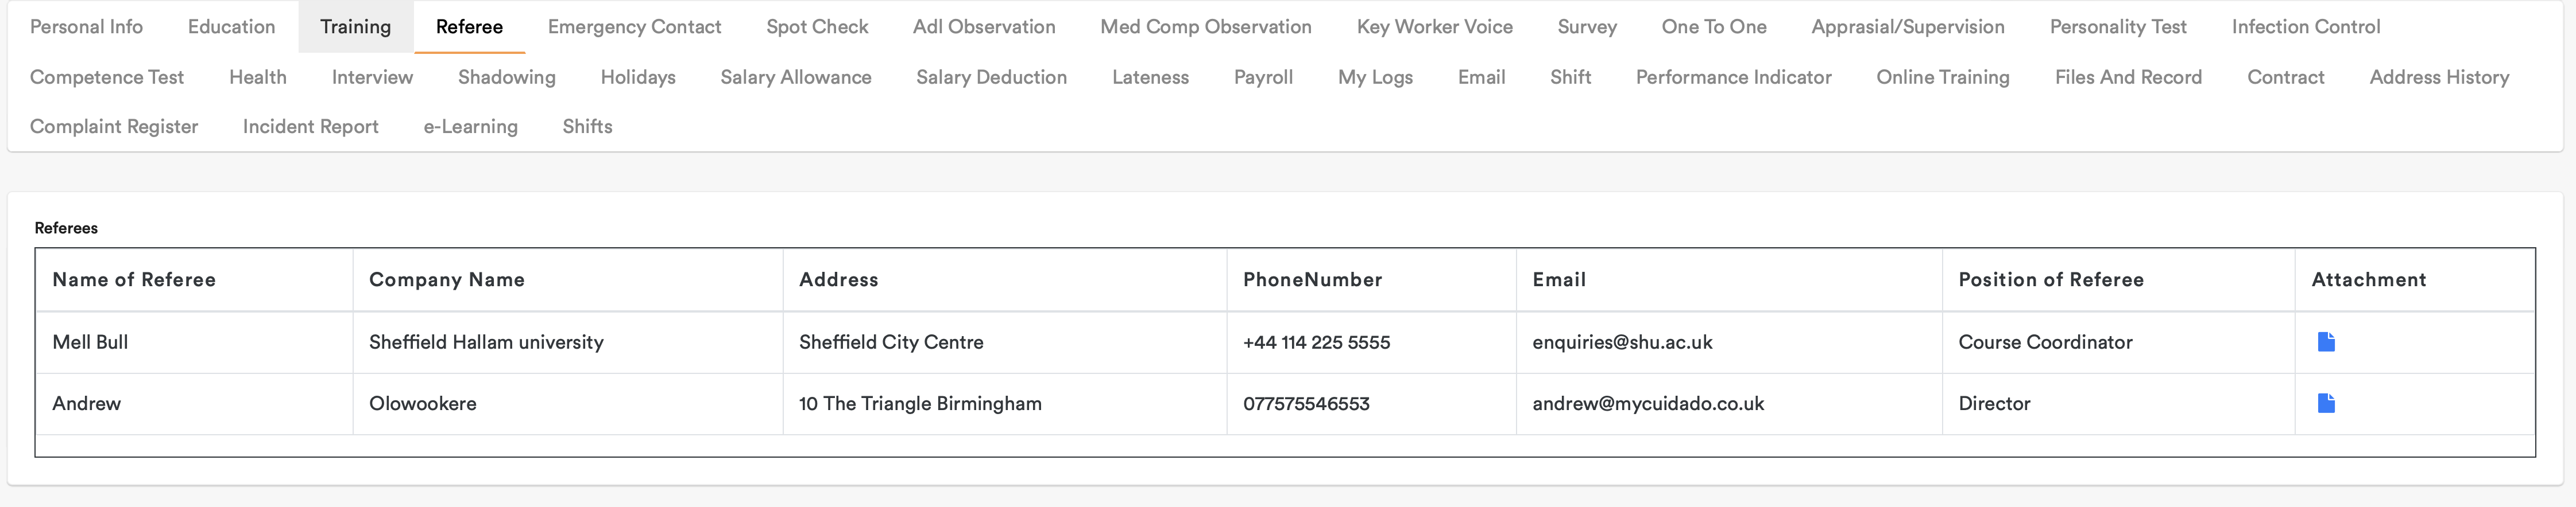The image size is (2576, 507).
Task: View the Key Worker Voice tab
Action: (x=1434, y=27)
